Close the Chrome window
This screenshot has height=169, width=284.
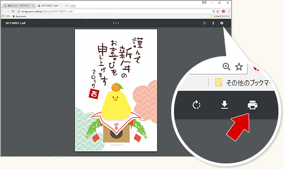tap(228, 2)
